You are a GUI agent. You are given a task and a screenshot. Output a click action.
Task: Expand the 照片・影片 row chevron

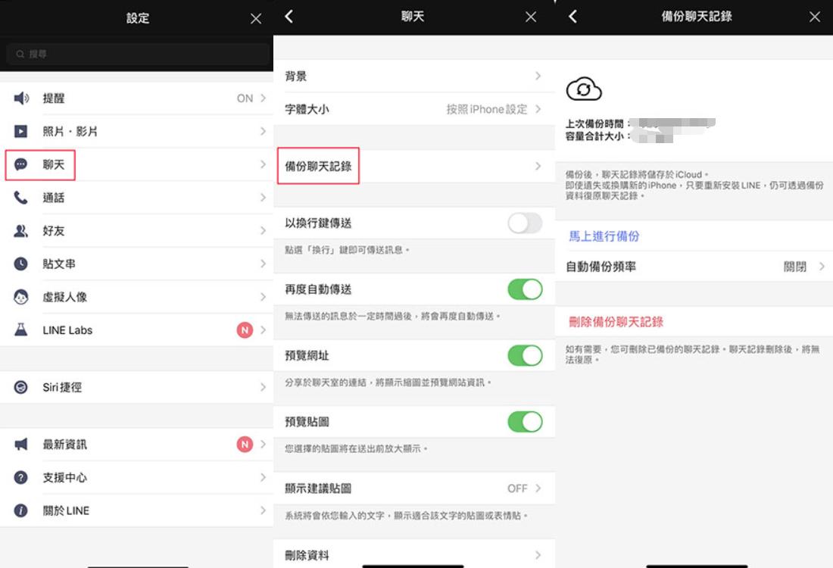(263, 131)
